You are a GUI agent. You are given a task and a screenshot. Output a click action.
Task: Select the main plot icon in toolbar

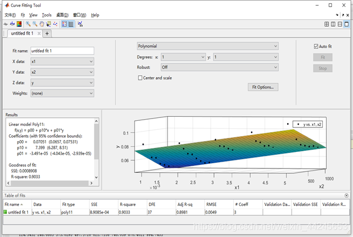6,24
